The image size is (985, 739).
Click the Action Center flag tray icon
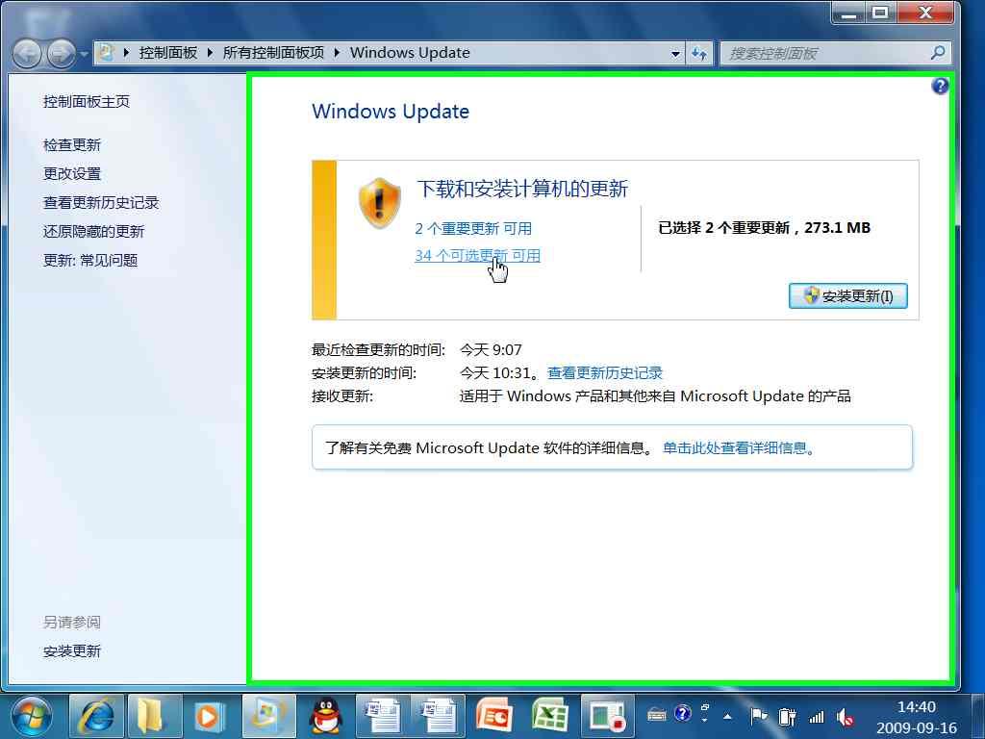[758, 716]
